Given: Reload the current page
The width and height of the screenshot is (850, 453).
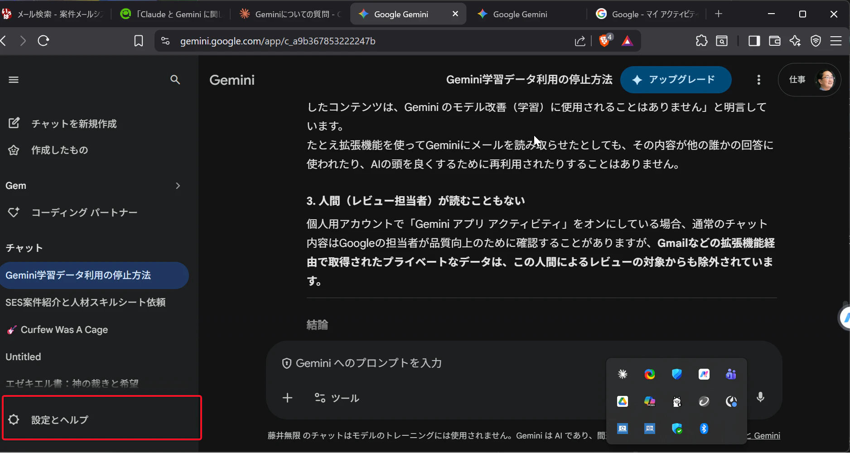Looking at the screenshot, I should pos(43,41).
